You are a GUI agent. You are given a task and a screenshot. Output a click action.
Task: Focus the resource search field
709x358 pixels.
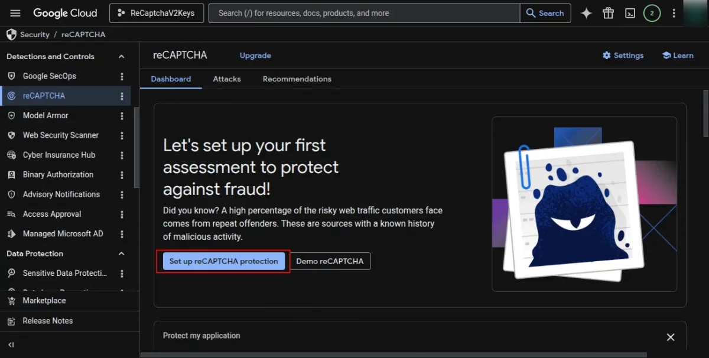pos(365,13)
